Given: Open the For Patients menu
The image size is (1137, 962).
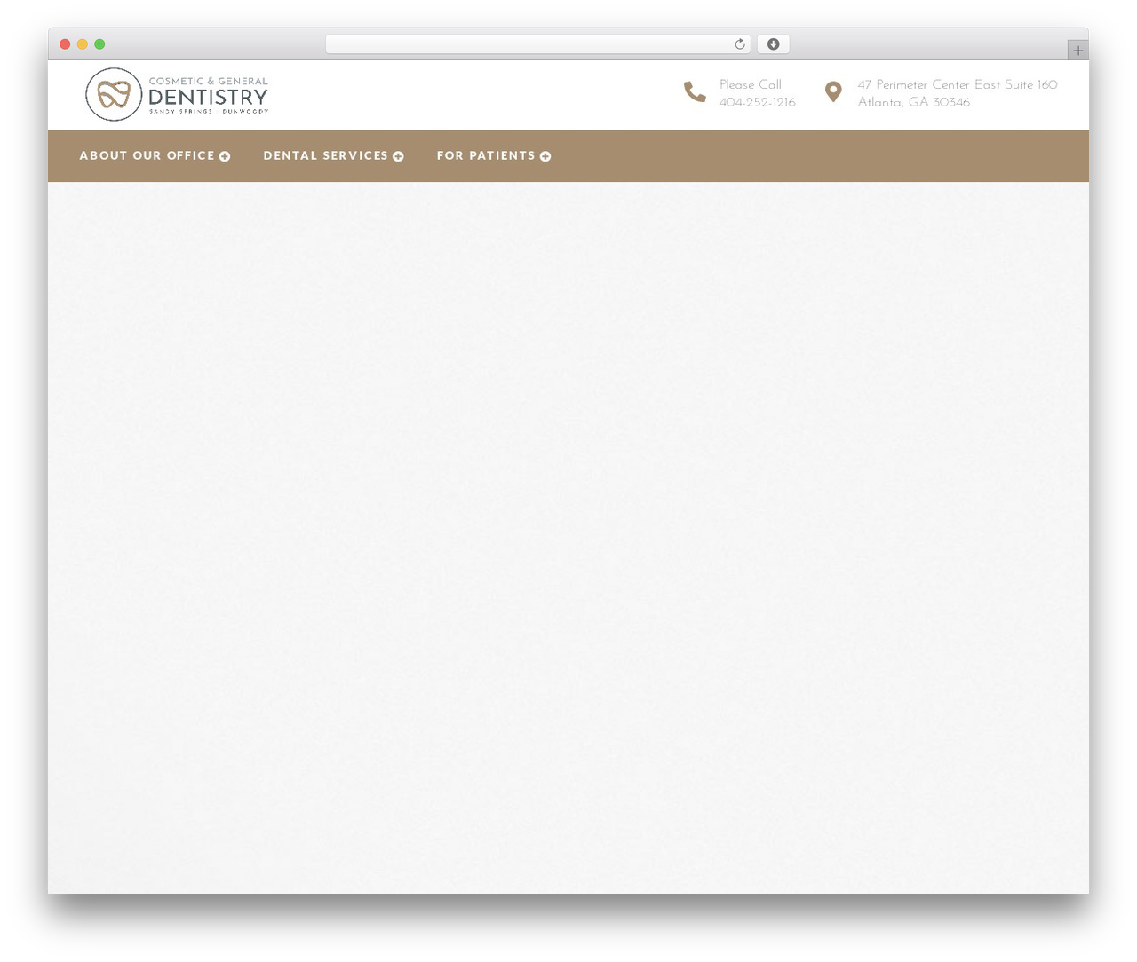Looking at the screenshot, I should coord(486,155).
